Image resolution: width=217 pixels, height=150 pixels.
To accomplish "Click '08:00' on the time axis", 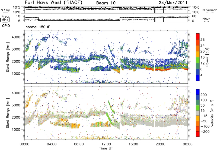I will click(79, 144).
